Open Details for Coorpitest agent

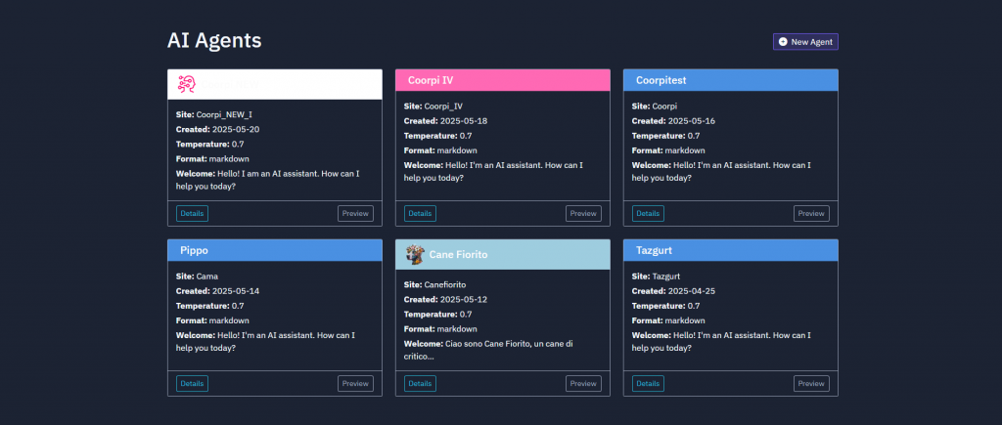coord(648,213)
